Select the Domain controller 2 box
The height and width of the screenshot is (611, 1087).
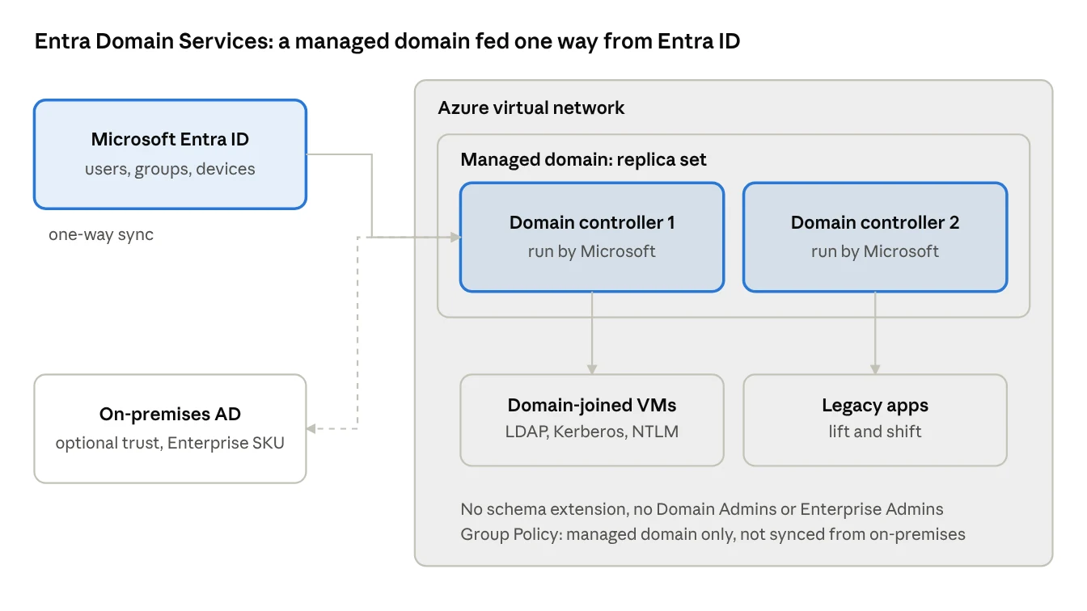pos(875,237)
